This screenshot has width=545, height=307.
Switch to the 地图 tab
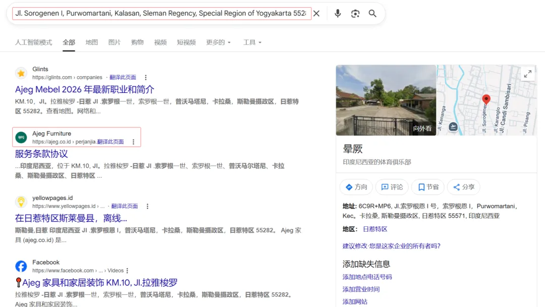click(91, 42)
